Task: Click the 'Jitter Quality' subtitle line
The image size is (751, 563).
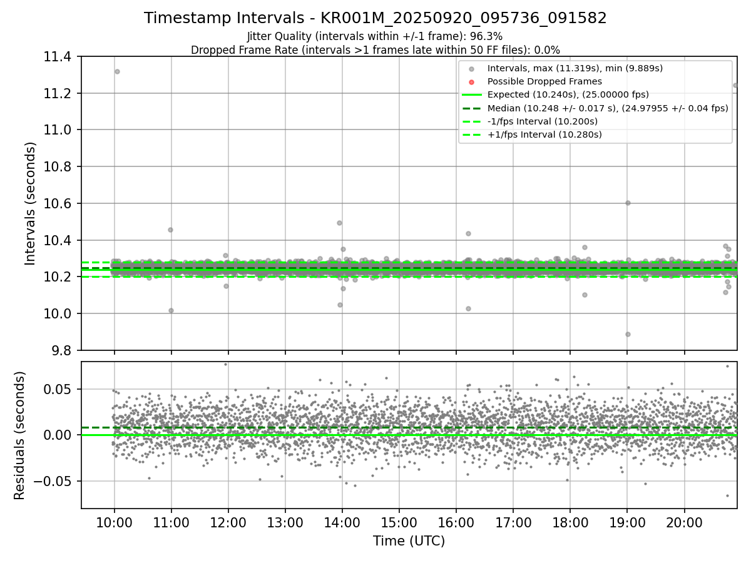Action: pyautogui.click(x=375, y=37)
